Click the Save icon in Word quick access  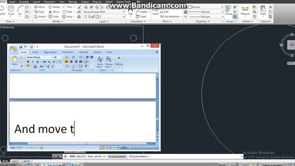click(x=21, y=47)
